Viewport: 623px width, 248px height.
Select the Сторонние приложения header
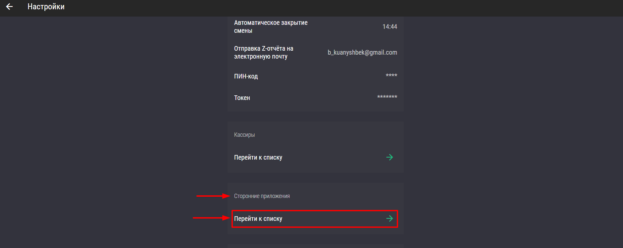[262, 196]
